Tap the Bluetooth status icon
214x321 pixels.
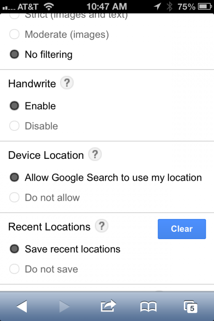pyautogui.click(x=170, y=7)
